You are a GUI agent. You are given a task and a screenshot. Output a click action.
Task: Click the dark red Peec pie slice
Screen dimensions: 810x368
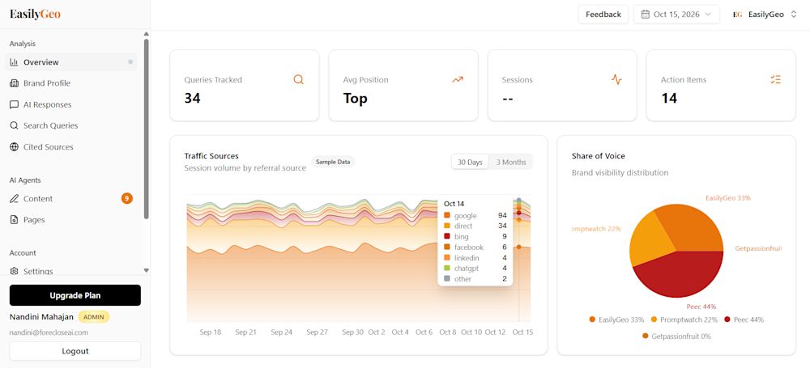(682, 273)
